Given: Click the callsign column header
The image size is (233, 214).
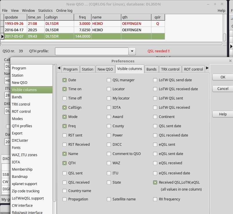Looking at the screenshot, I should (59, 17).
